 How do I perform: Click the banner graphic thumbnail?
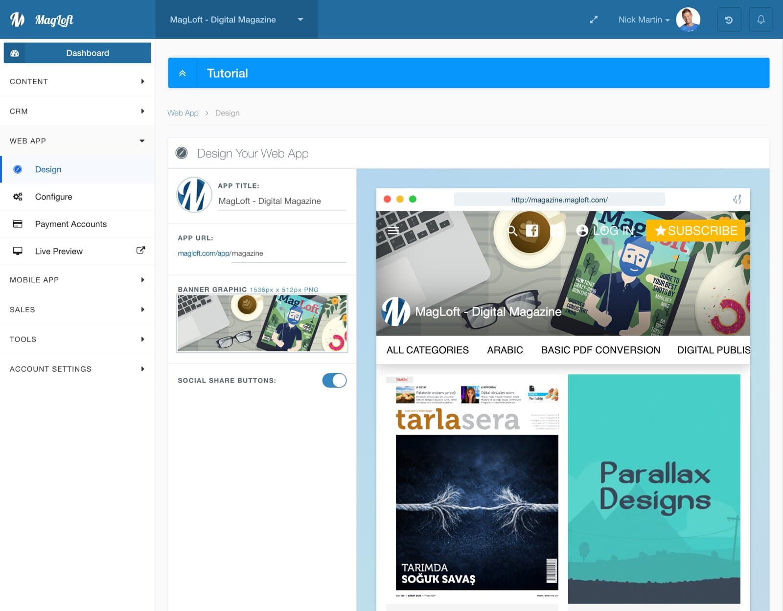(262, 323)
